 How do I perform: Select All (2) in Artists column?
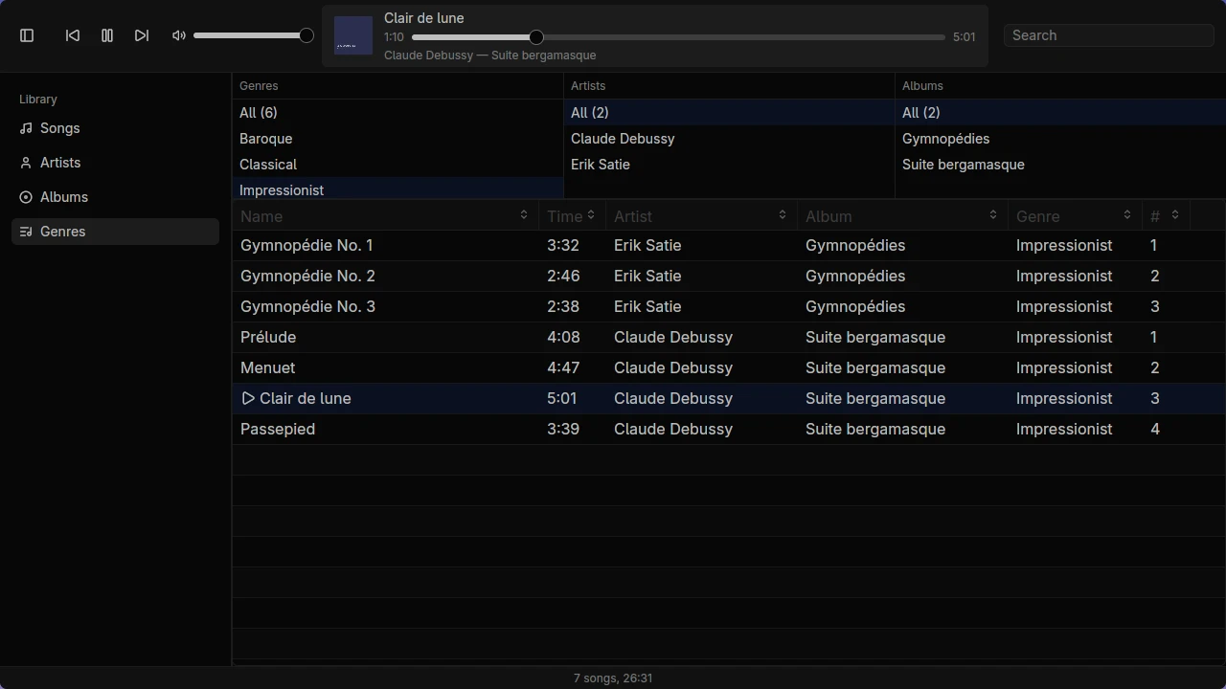729,113
